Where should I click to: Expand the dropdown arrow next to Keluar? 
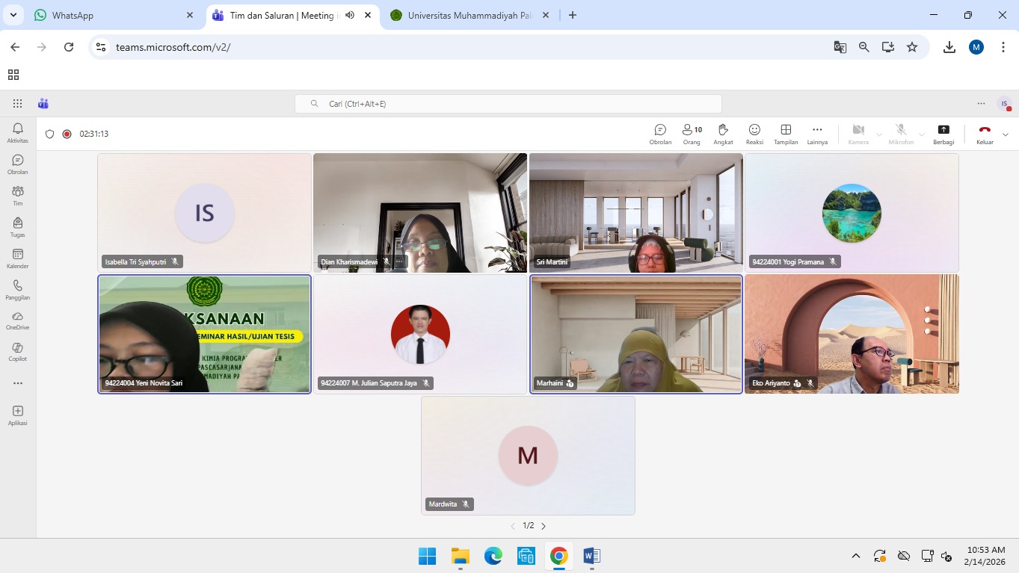[x=1005, y=134]
